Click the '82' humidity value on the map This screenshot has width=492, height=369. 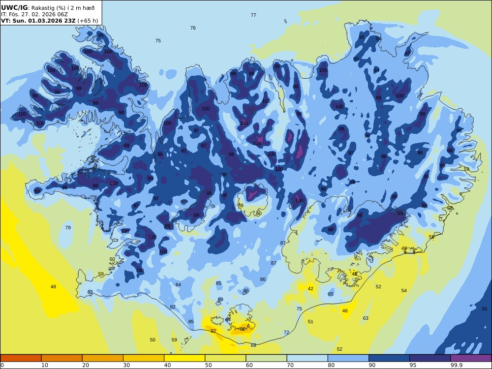[x=173, y=307]
